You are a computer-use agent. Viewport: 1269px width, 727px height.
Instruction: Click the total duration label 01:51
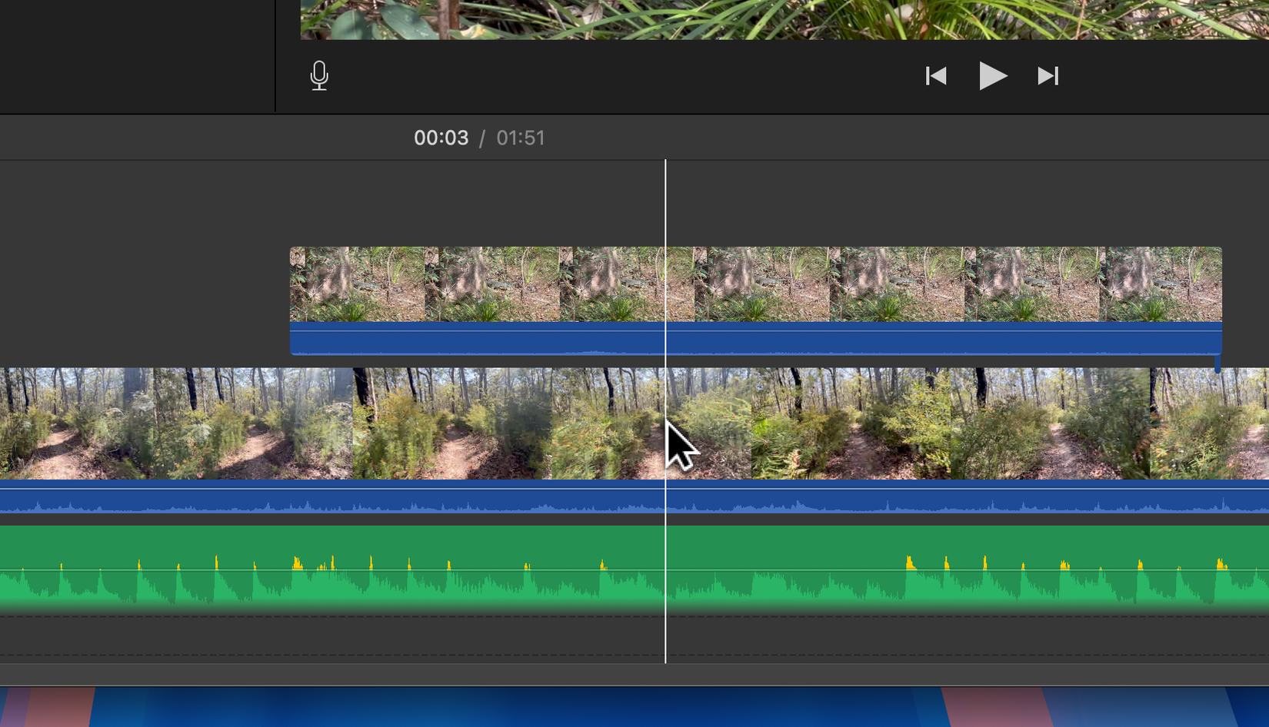click(x=521, y=138)
